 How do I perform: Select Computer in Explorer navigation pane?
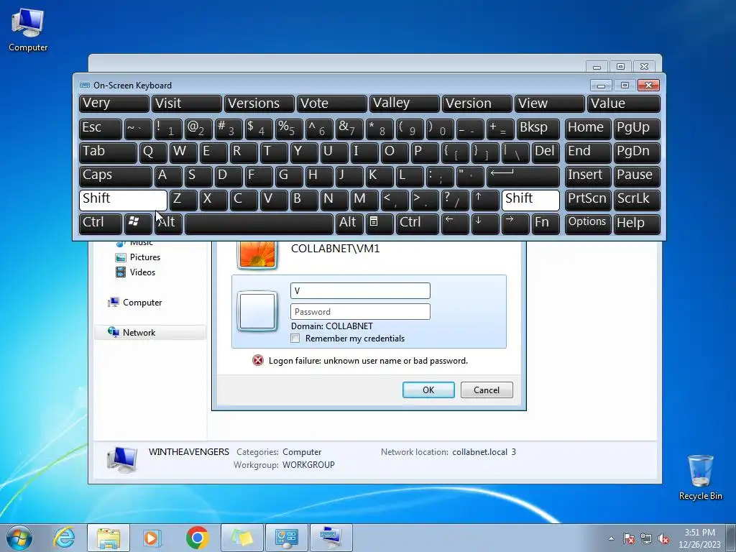coord(142,303)
